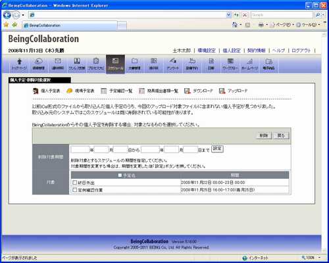Image resolution: width=329 pixels, height=263 pixels.
Task: Click the start day field before 日から
Action: pyautogui.click(x=120, y=150)
